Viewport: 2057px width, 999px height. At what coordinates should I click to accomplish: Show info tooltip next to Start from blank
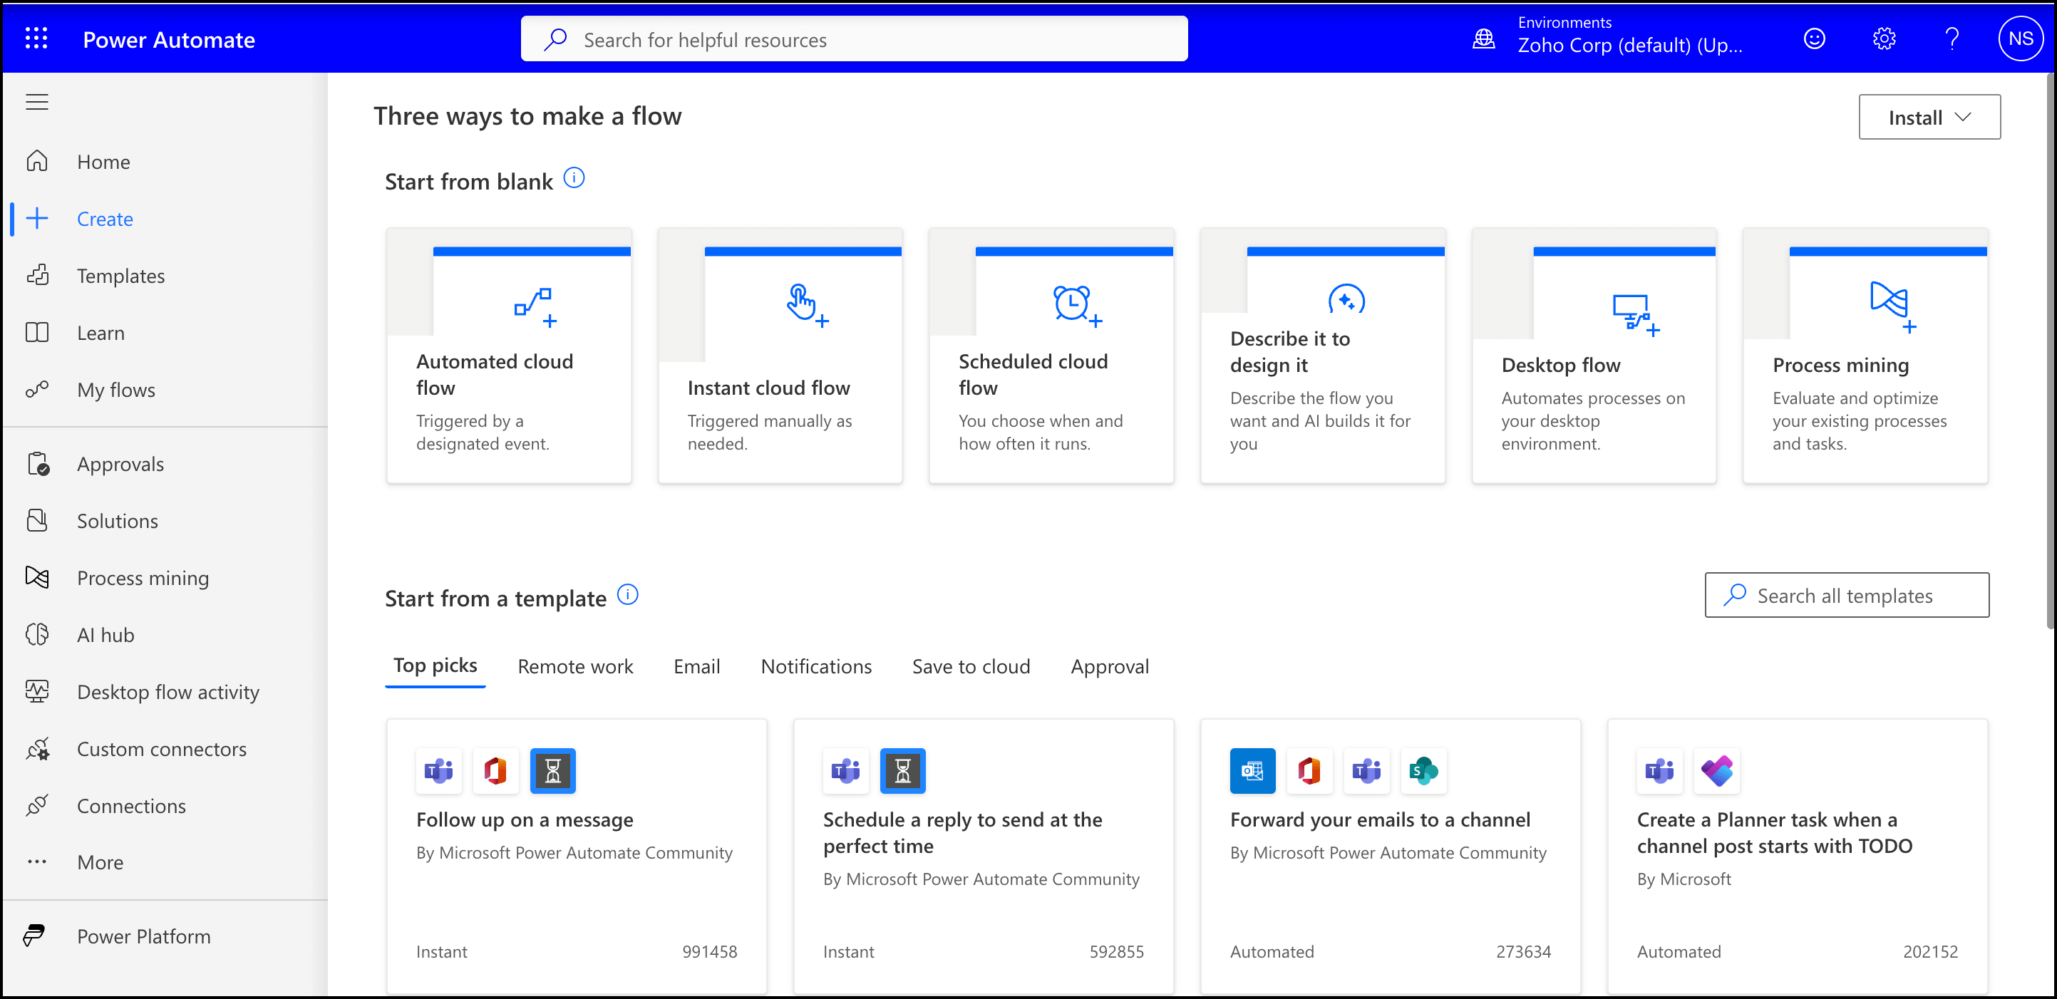(x=573, y=177)
